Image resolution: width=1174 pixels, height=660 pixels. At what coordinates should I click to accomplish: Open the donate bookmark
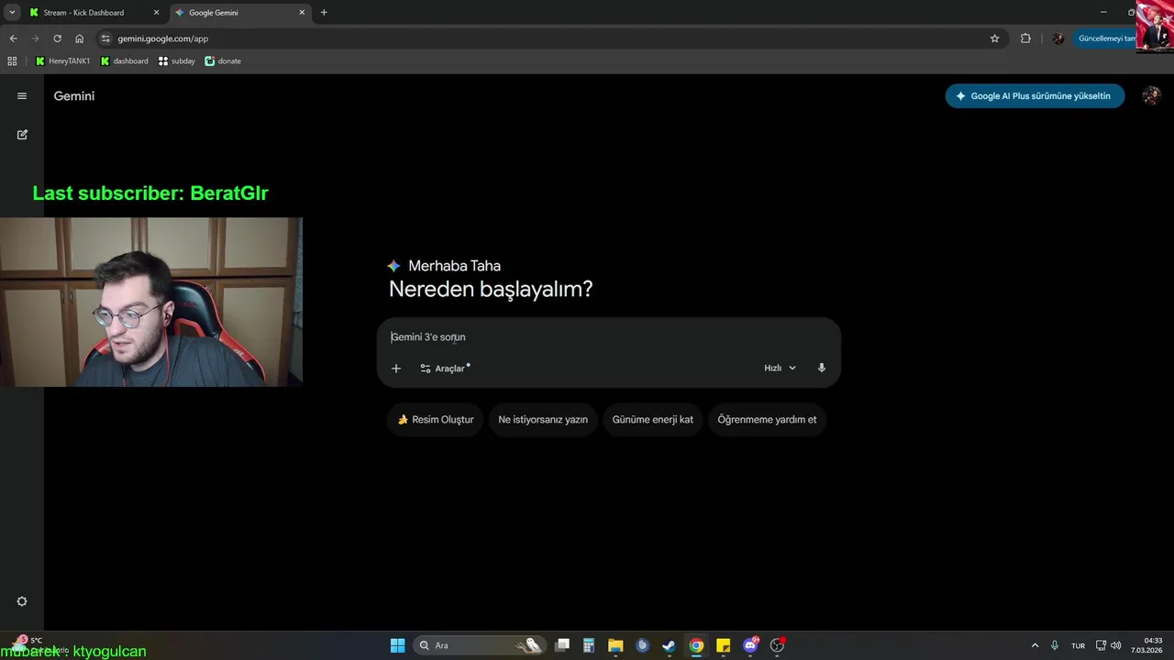tap(223, 61)
